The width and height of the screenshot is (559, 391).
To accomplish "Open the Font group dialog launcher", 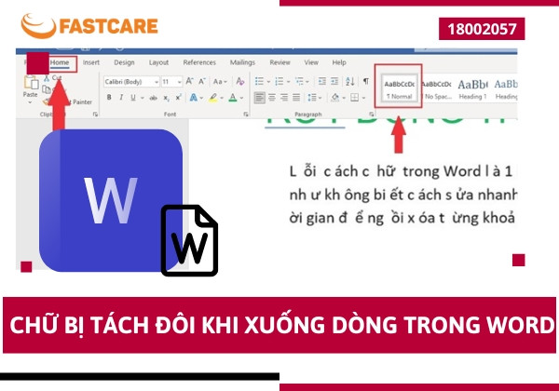I will click(246, 114).
